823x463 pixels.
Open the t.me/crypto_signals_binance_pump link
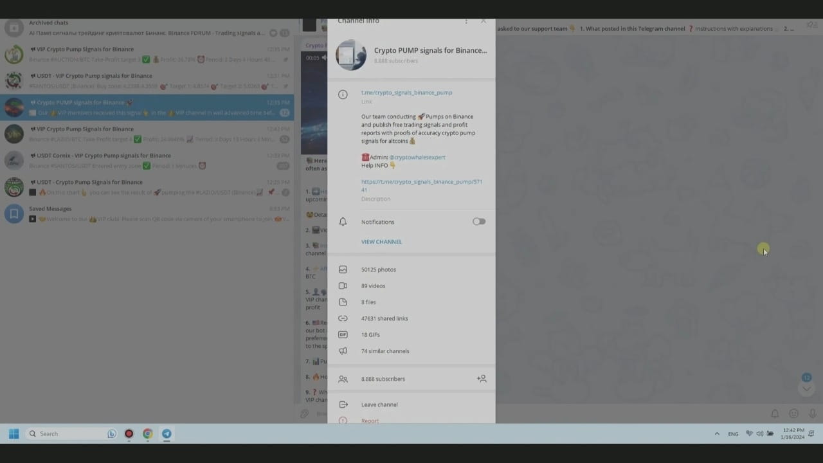pos(406,93)
